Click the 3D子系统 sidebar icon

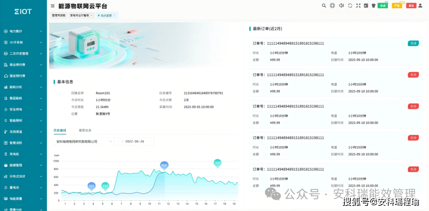pos(6,43)
